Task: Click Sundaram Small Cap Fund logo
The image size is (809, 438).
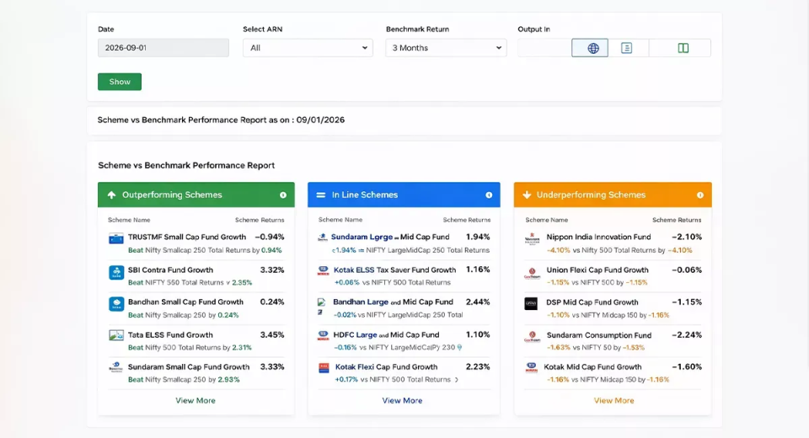Action: click(116, 367)
